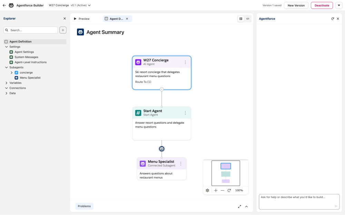
Task: Close the Explorer panel
Action: (65, 19)
